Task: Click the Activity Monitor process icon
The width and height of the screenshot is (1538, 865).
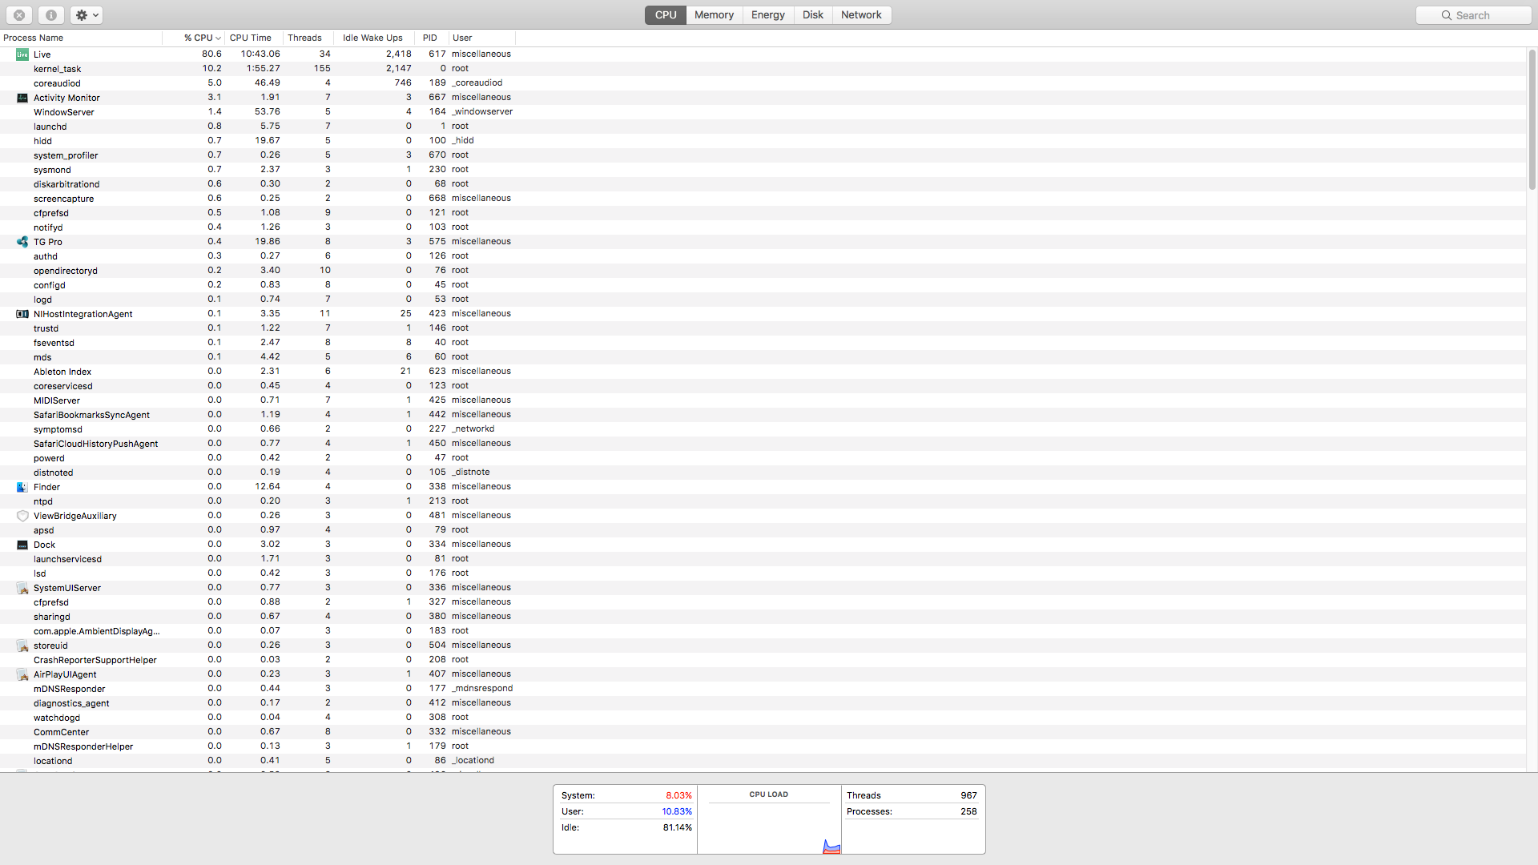Action: coord(22,98)
